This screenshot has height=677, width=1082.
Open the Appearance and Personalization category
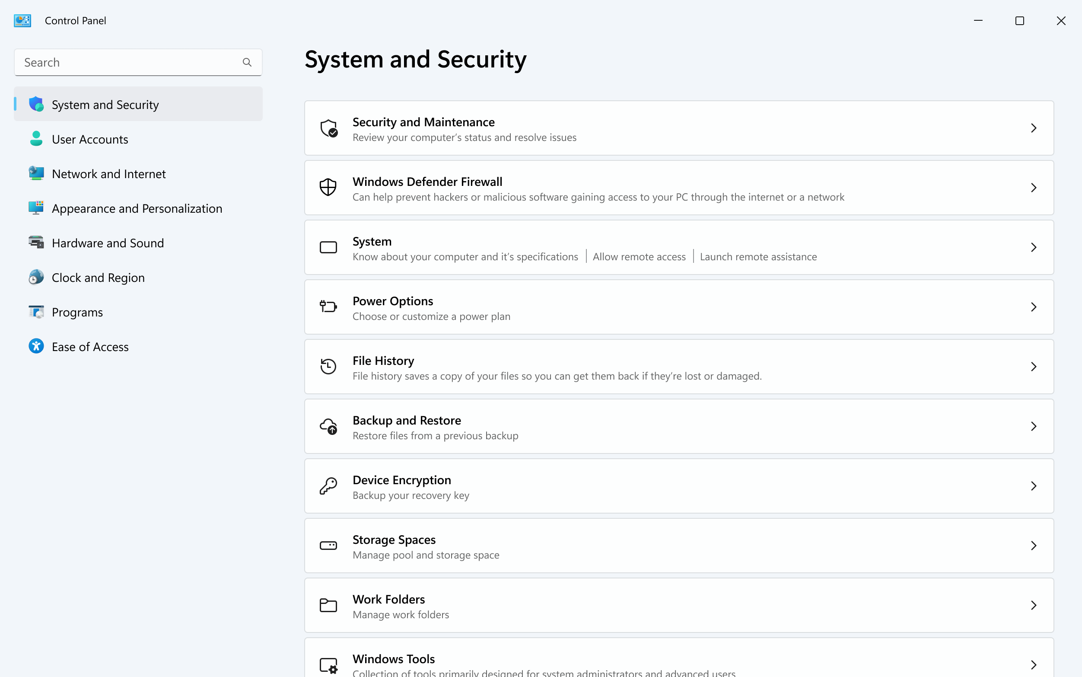[137, 208]
